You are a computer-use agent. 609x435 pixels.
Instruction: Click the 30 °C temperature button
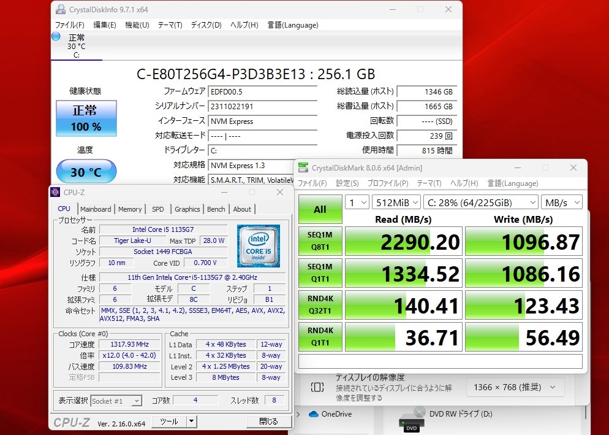pyautogui.click(x=86, y=171)
